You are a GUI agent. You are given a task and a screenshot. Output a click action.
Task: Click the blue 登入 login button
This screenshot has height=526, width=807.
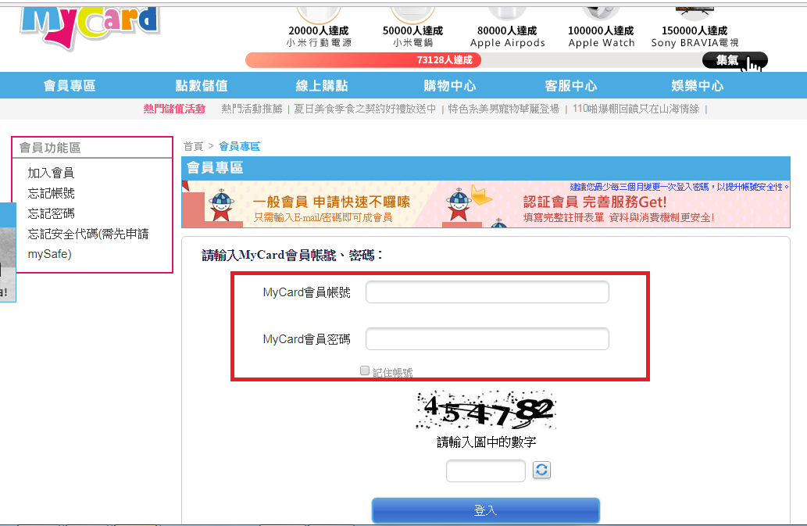(x=486, y=510)
